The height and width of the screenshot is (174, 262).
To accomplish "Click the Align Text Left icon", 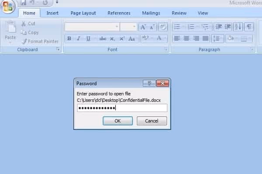I will pos(177,38).
